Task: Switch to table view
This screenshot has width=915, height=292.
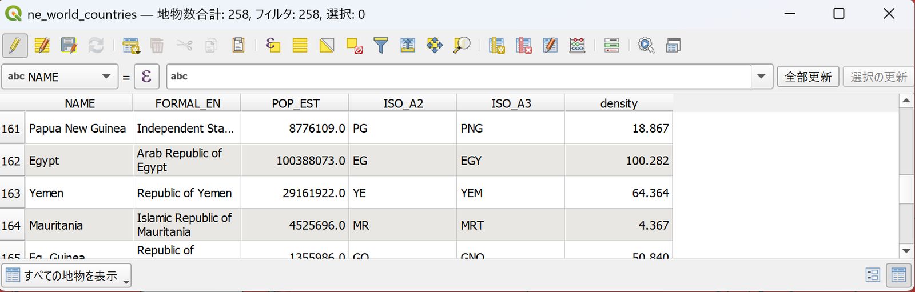Action: coord(898,275)
